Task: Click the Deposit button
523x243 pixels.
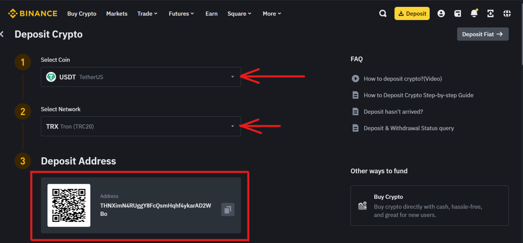Action: click(x=412, y=13)
